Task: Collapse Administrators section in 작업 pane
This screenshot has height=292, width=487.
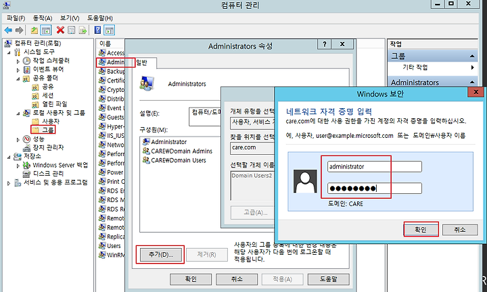Action: [x=472, y=82]
